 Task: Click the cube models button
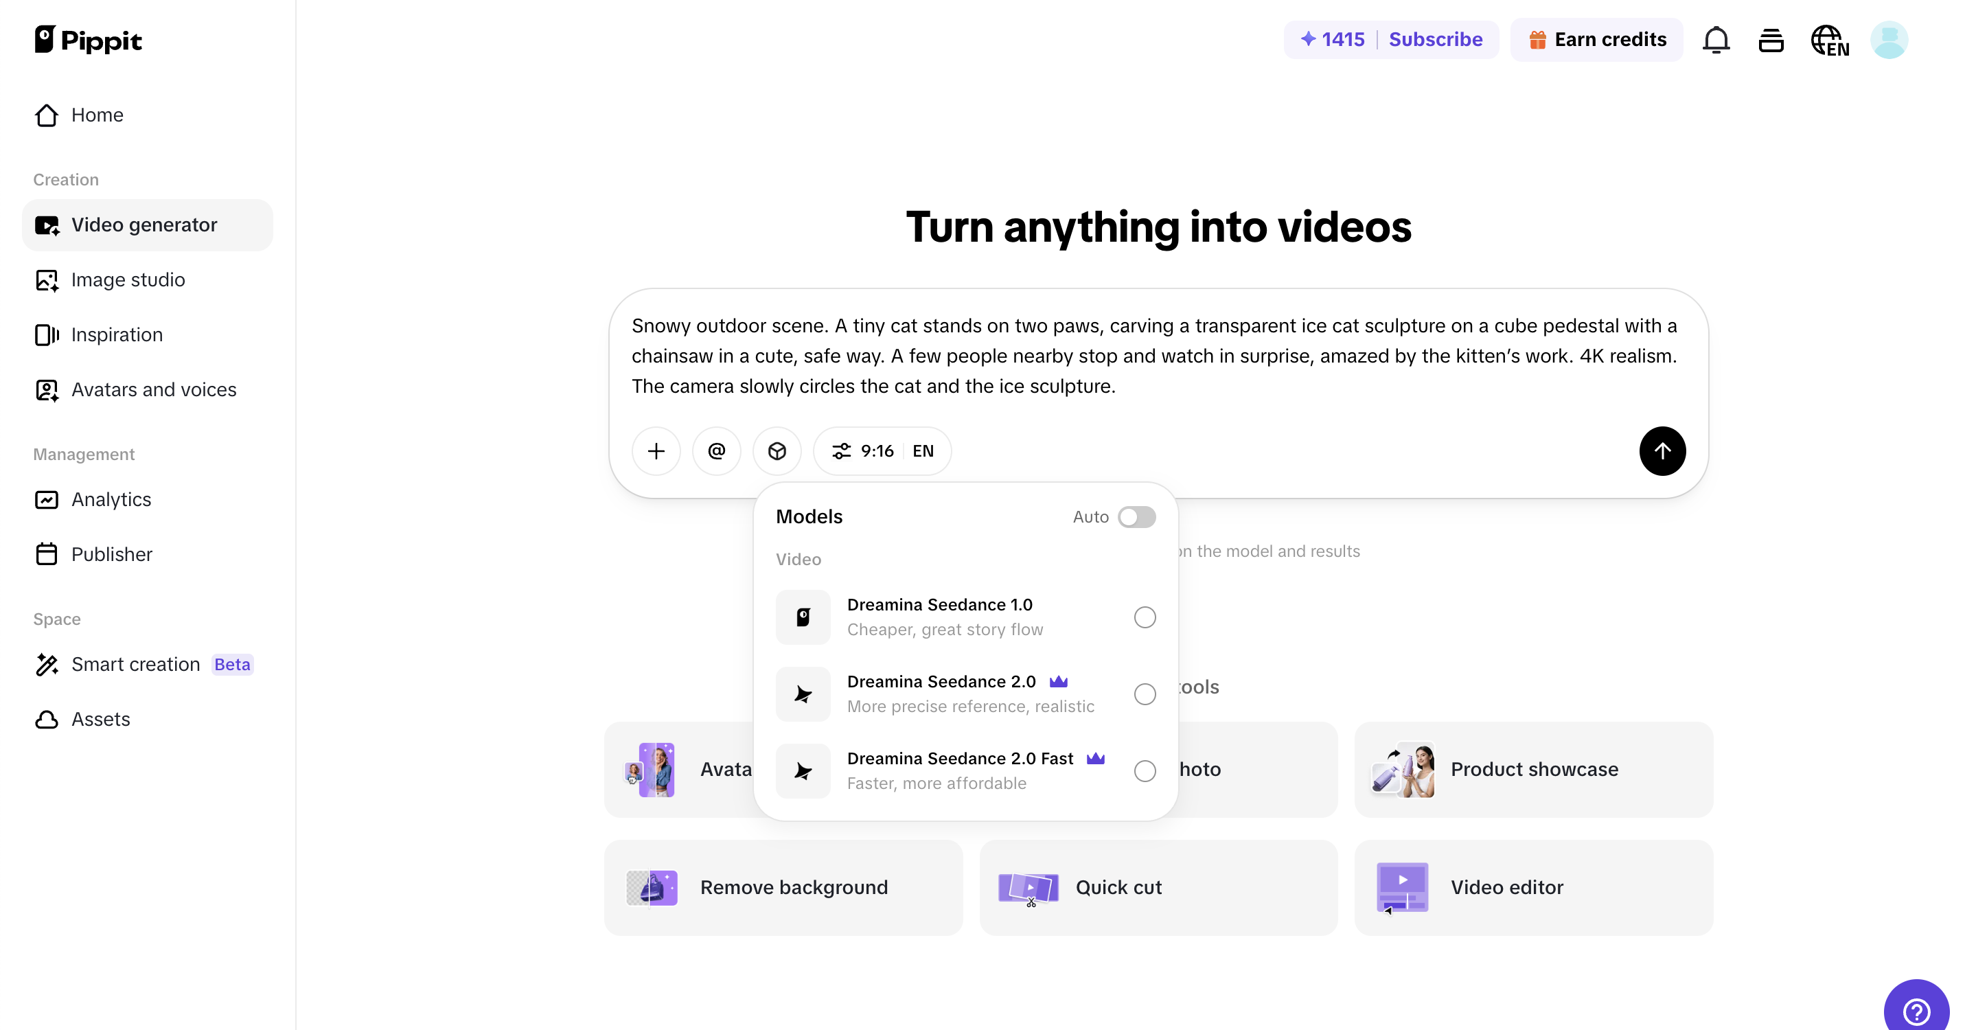tap(777, 451)
